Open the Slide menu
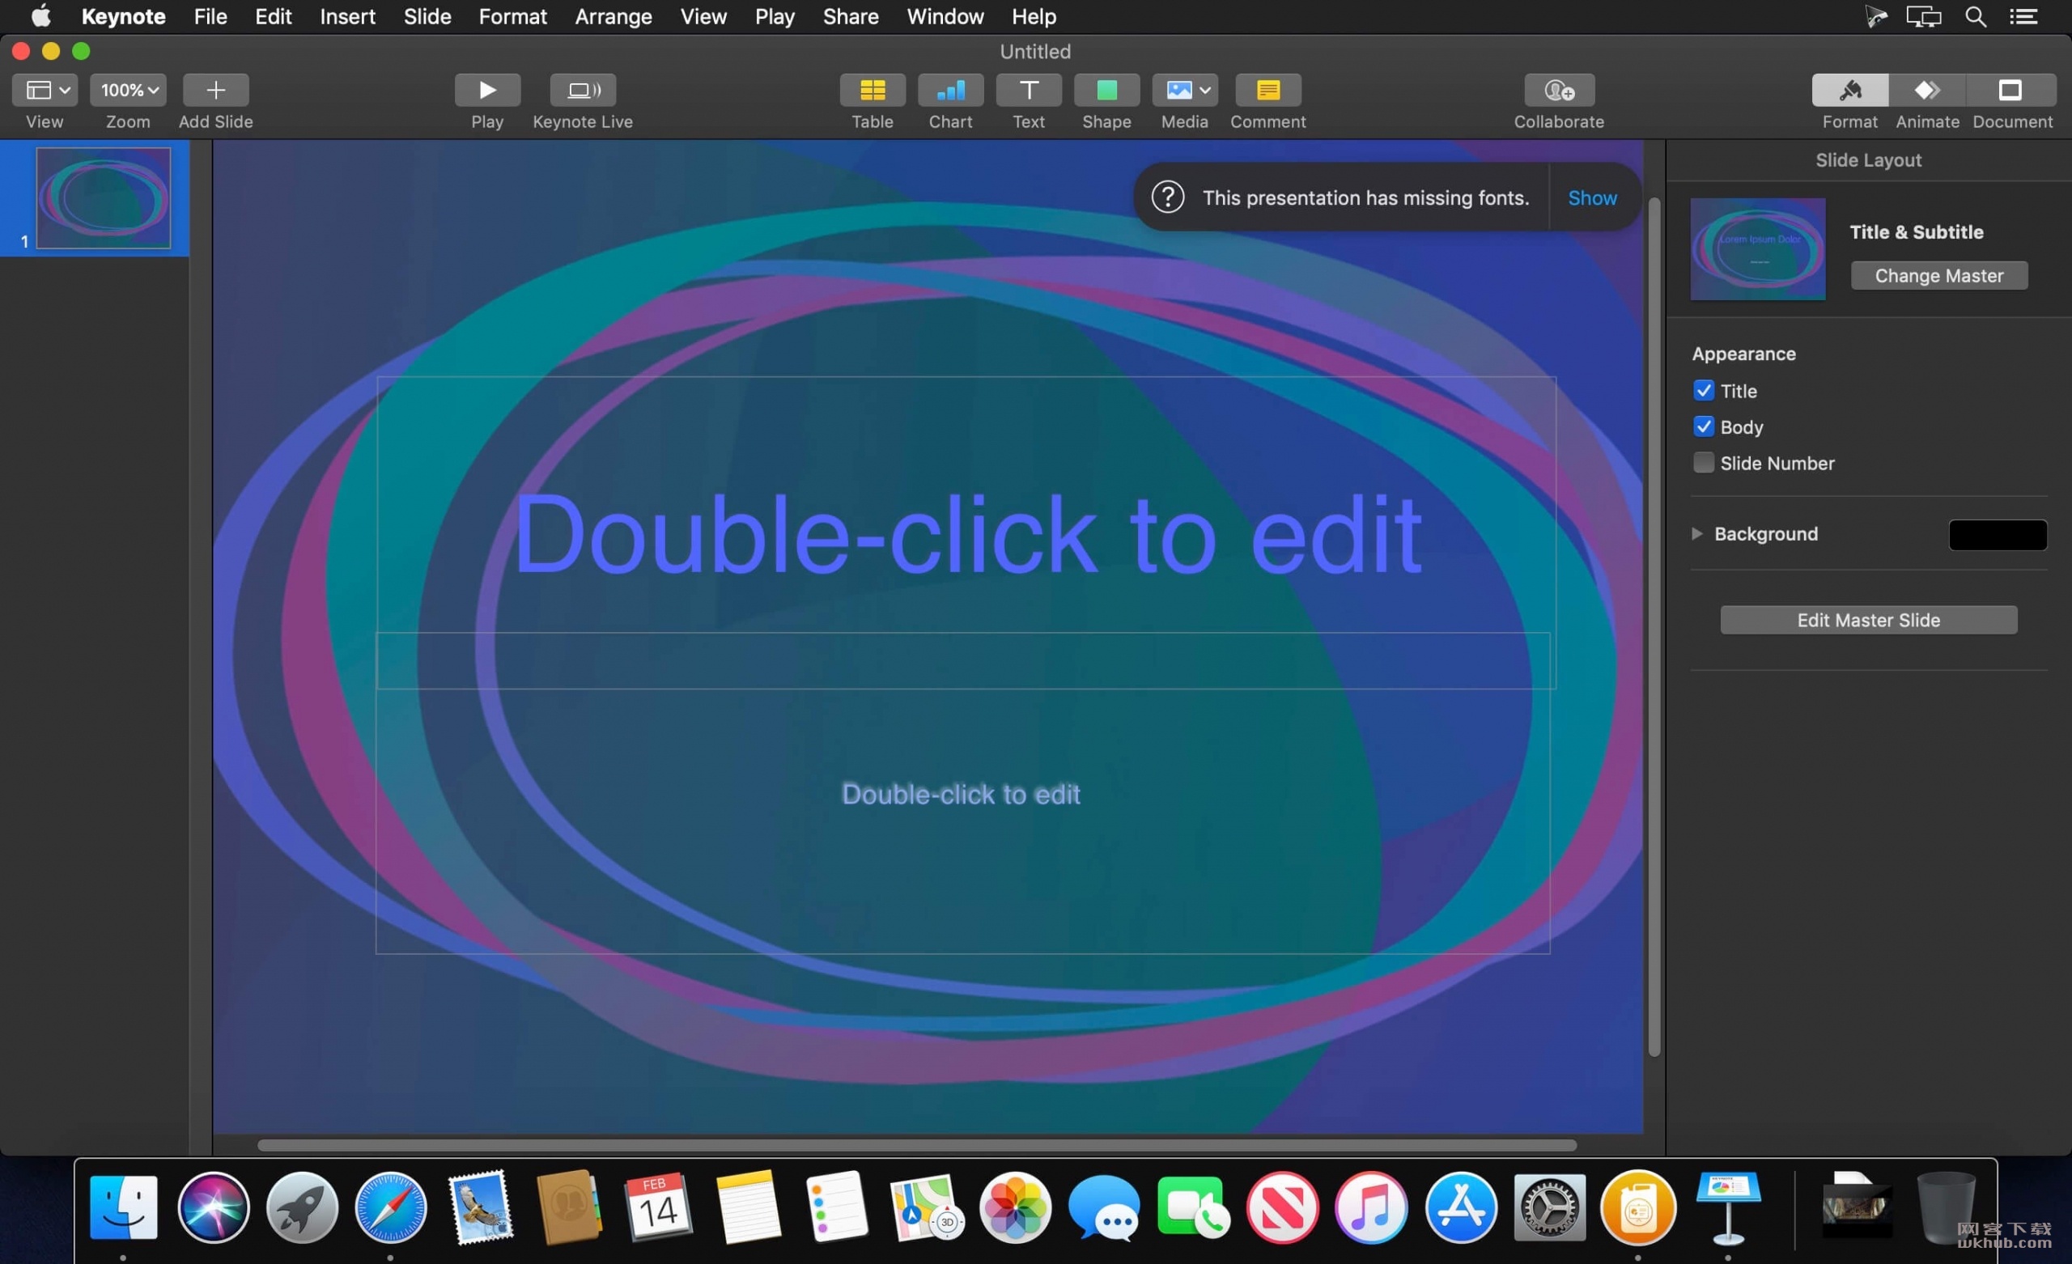Image resolution: width=2072 pixels, height=1264 pixels. (x=427, y=17)
